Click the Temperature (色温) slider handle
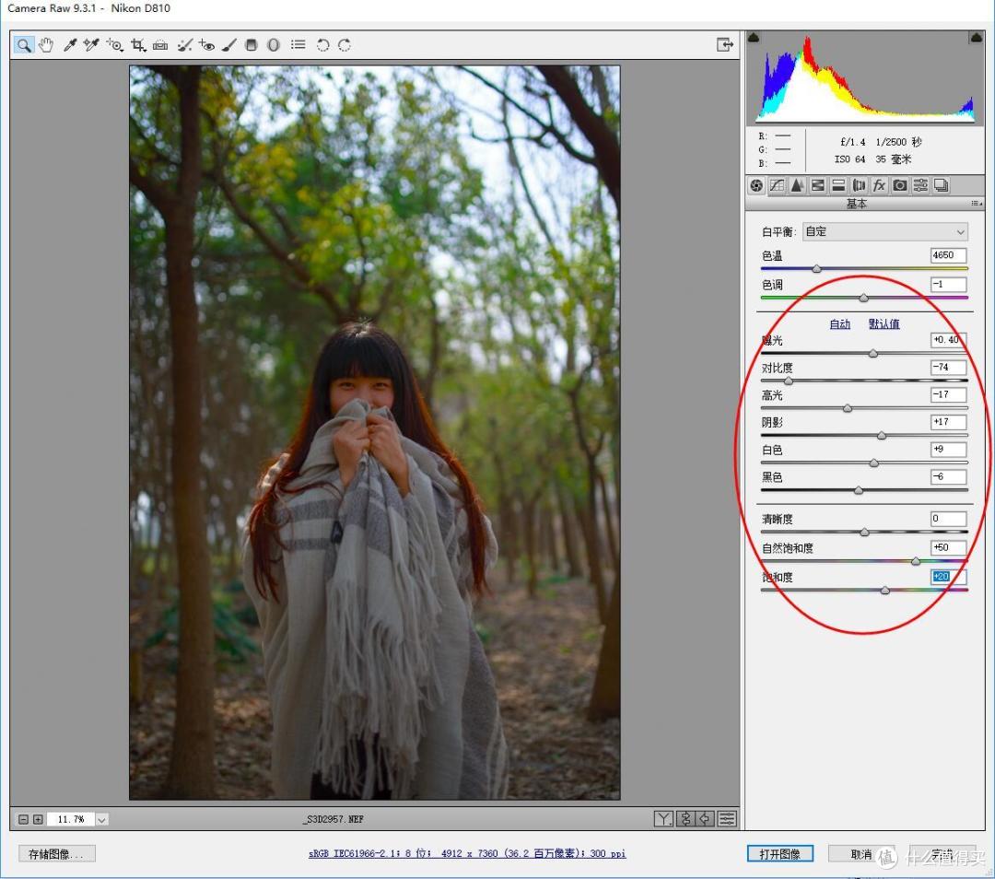 (816, 269)
